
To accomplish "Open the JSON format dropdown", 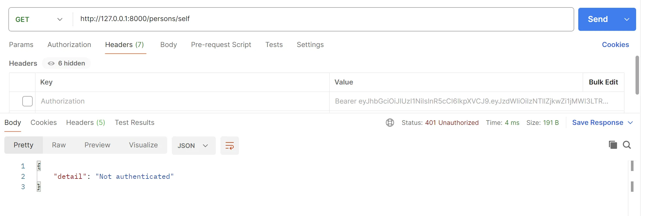I will click(194, 146).
